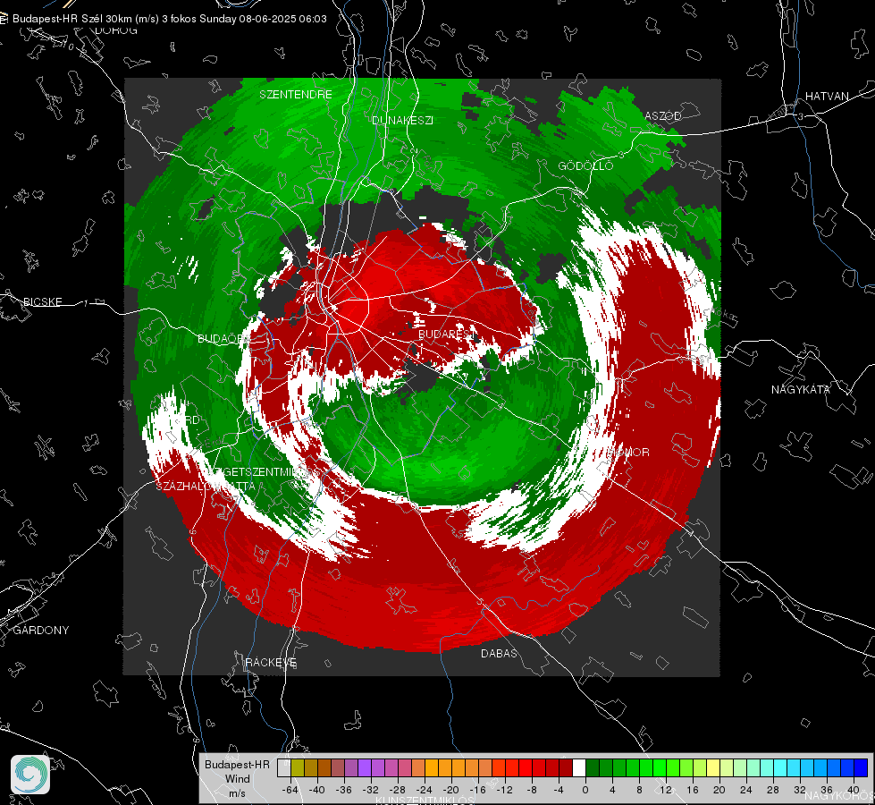The image size is (875, 805).
Task: Click the white swatch above the 0 mark
Action: tap(579, 767)
